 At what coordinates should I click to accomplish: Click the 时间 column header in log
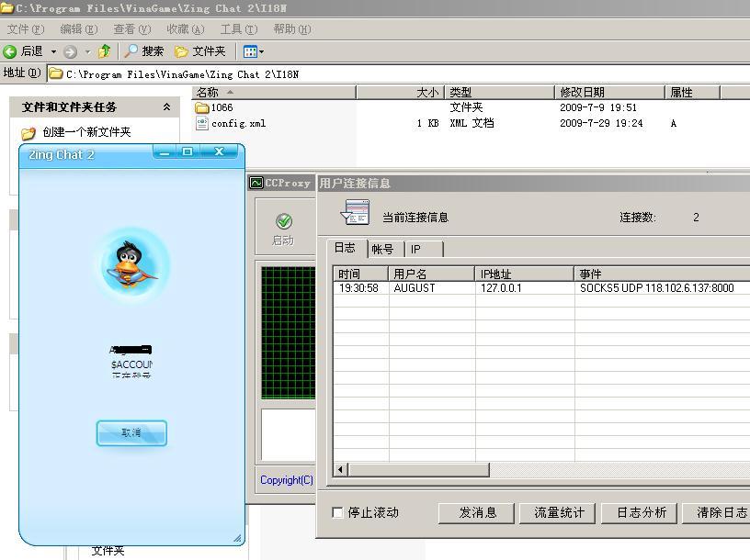(360, 274)
